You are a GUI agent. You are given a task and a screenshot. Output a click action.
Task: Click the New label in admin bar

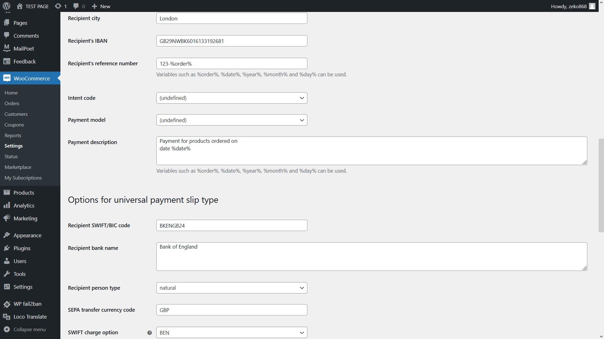[x=105, y=6]
